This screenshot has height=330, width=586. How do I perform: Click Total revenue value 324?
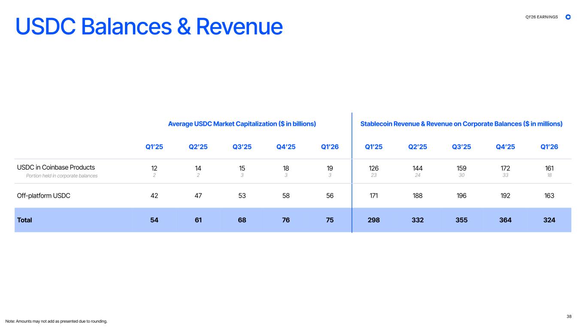[549, 220]
